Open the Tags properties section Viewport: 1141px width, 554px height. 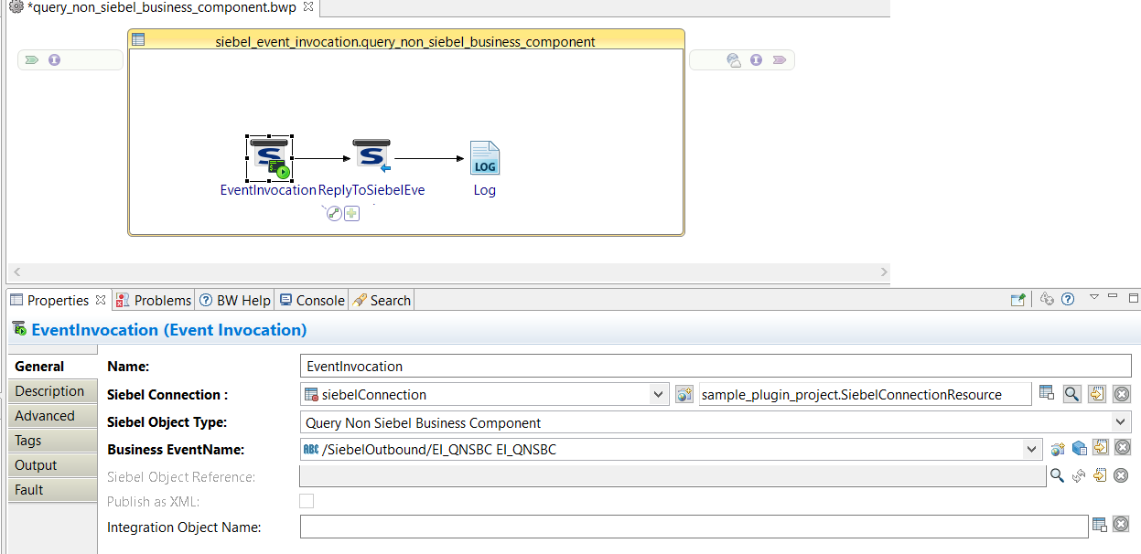click(x=52, y=441)
